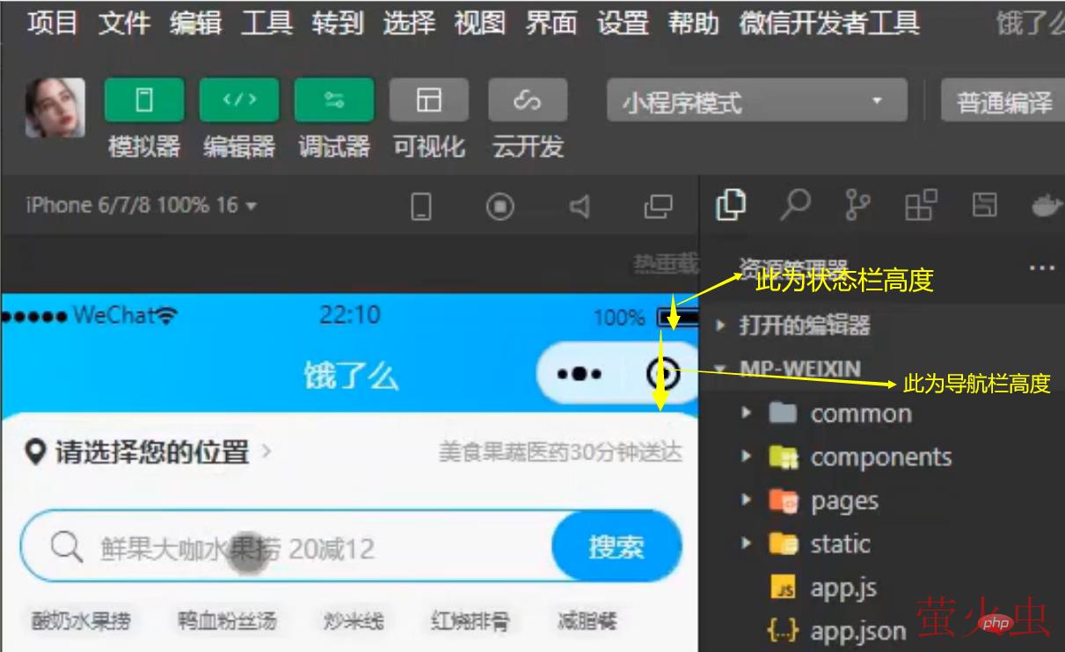Viewport: 1065px width, 652px height.
Task: Click the record circle icon in simulator bar
Action: pyautogui.click(x=500, y=207)
